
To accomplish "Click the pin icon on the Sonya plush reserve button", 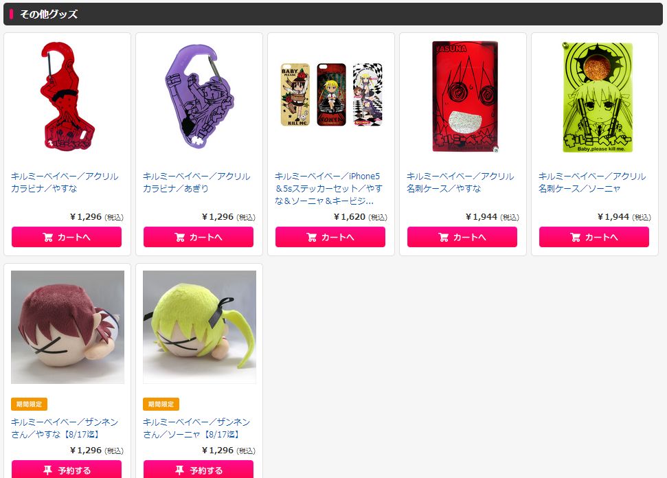I will tap(179, 470).
